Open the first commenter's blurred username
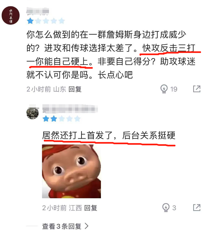 coord(38,11)
